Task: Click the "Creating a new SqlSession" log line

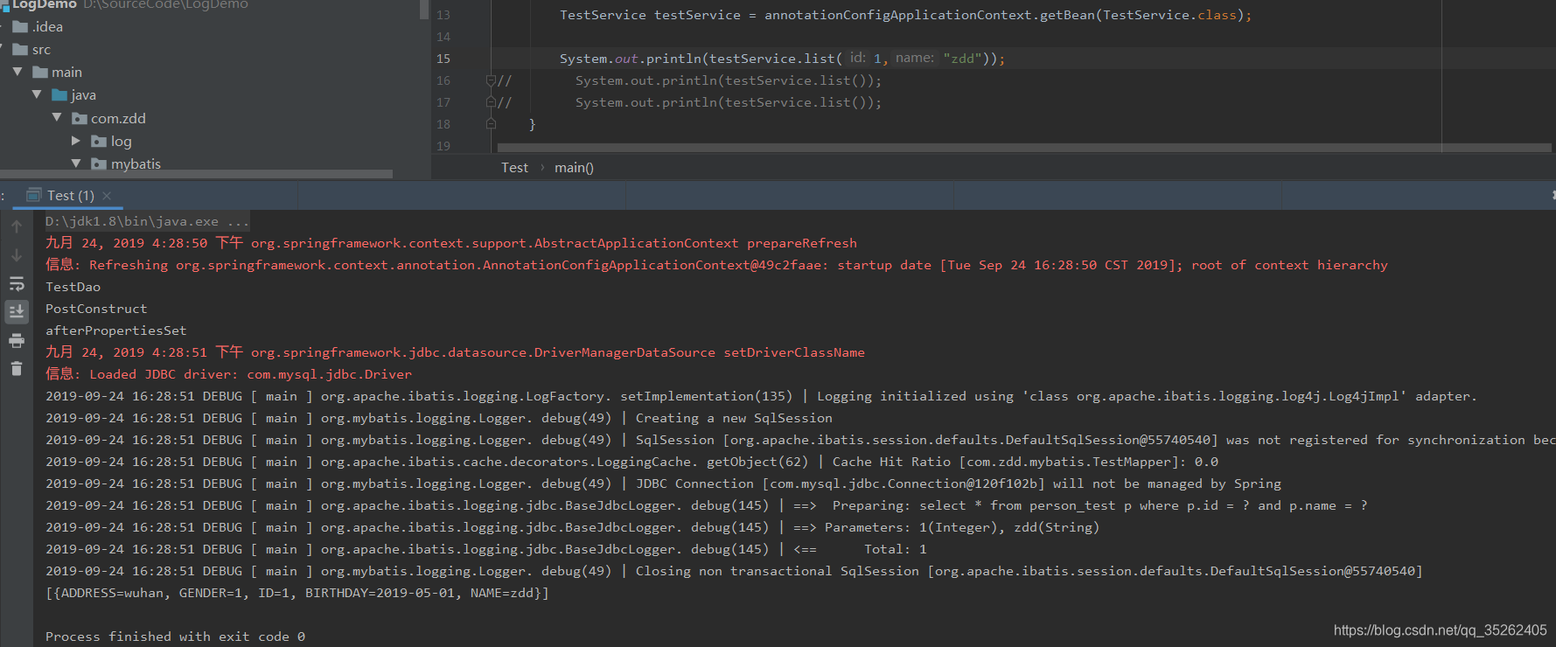Action: coord(439,418)
